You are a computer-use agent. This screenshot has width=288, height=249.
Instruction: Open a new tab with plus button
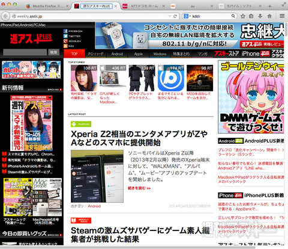pyautogui.click(x=269, y=6)
